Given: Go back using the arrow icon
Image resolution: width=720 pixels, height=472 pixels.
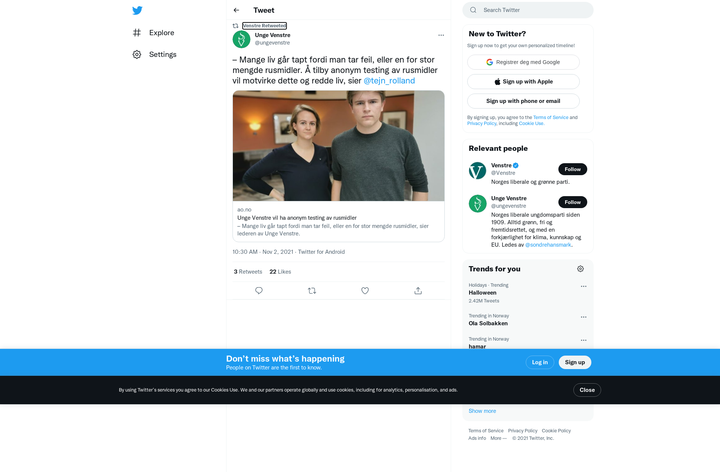Looking at the screenshot, I should pos(236,10).
